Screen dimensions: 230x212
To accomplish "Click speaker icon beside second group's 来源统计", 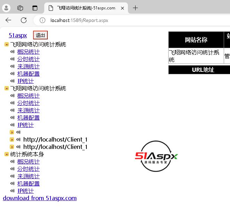I will [x=12, y=110].
